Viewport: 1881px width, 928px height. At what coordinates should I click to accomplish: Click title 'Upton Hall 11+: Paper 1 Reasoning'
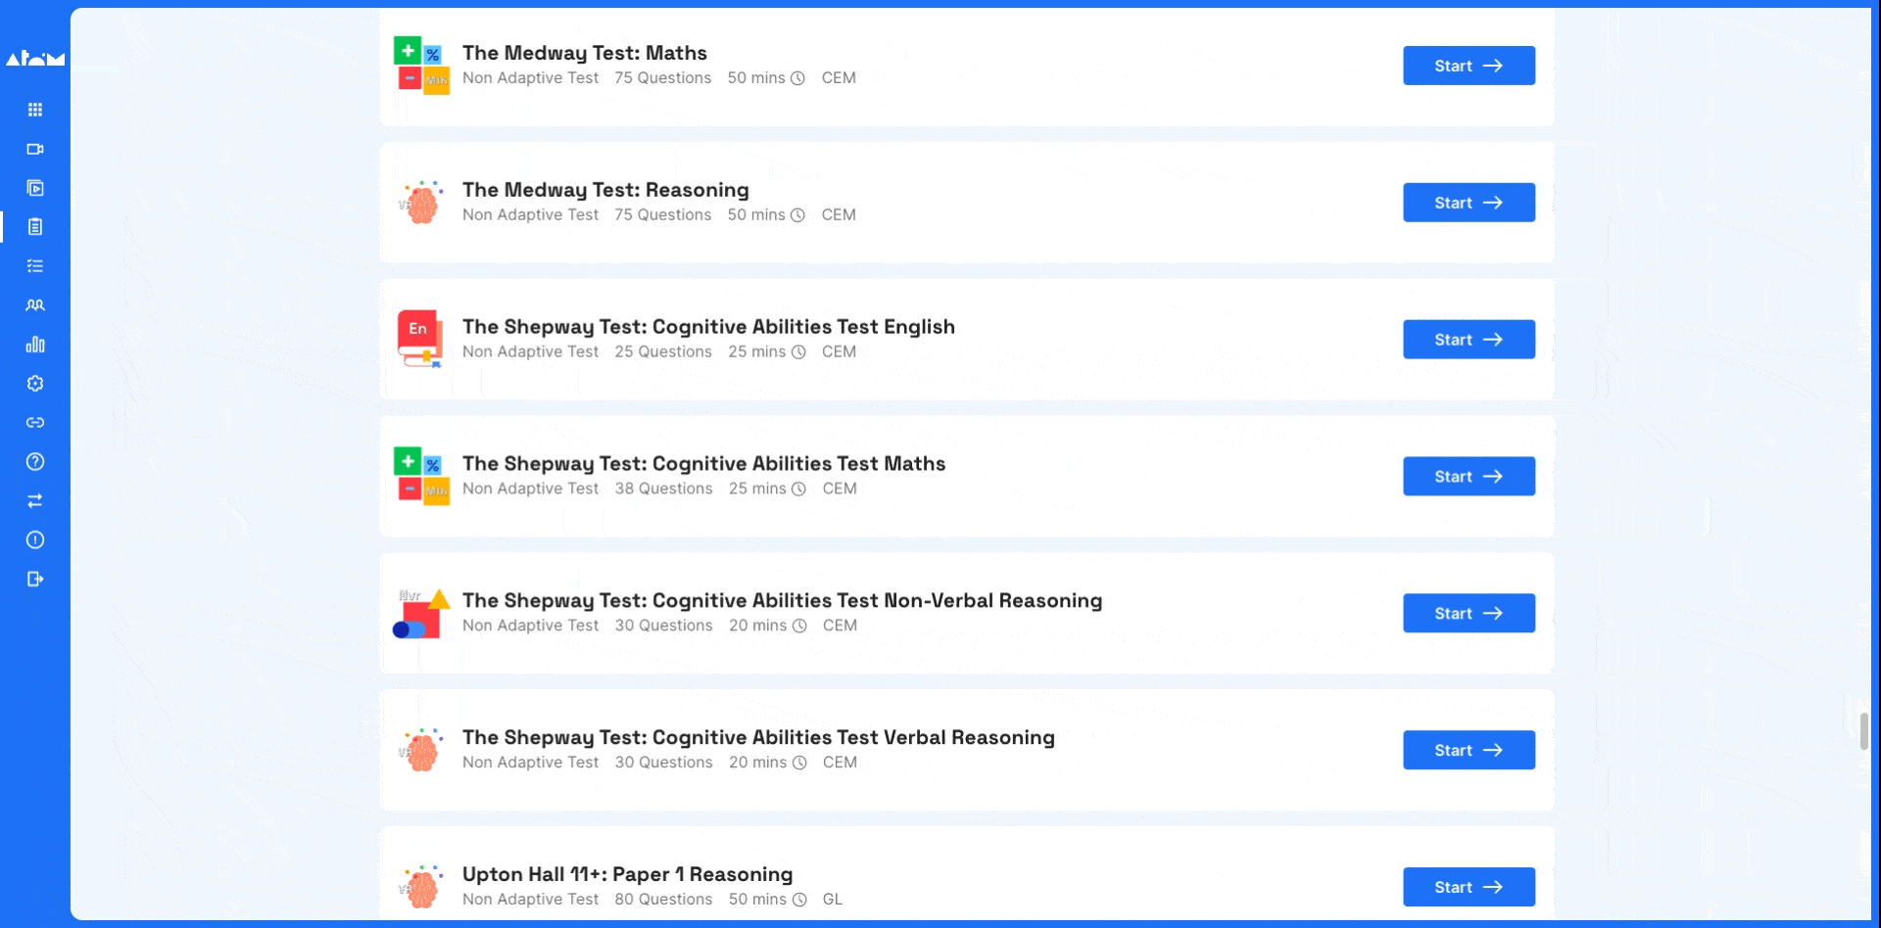pos(628,874)
